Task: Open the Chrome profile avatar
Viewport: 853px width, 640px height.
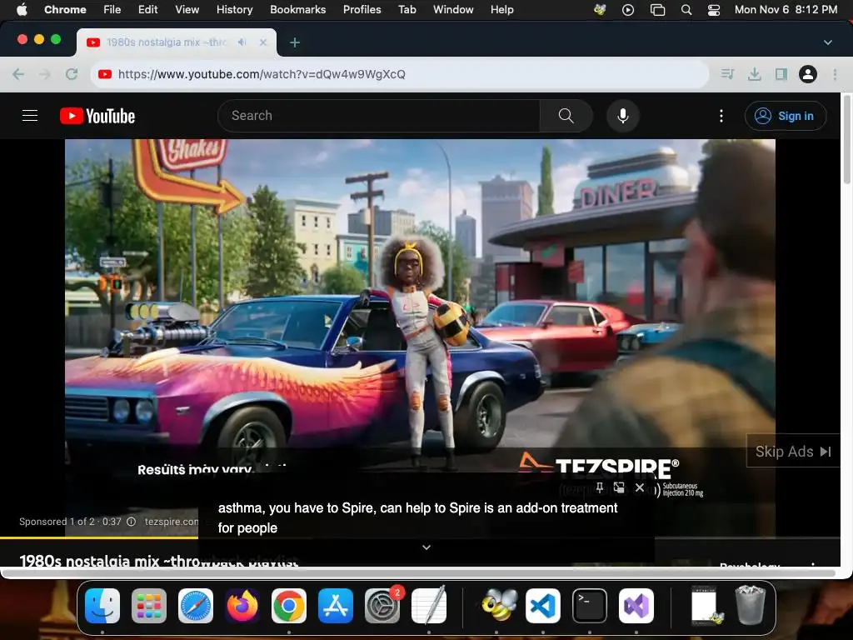Action: pyautogui.click(x=808, y=74)
